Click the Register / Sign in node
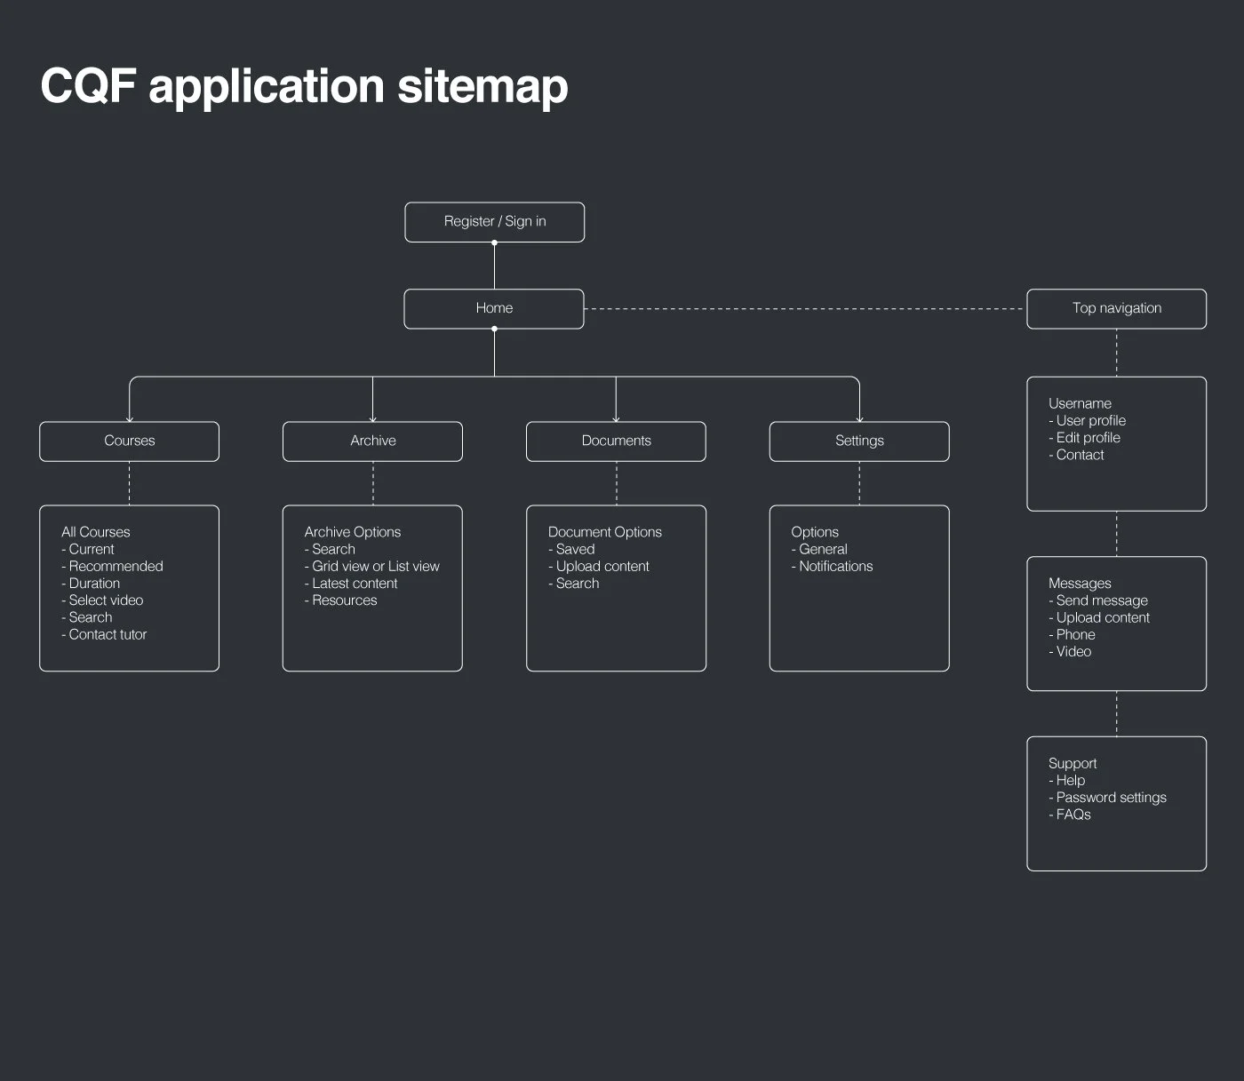This screenshot has width=1244, height=1081. click(x=494, y=221)
